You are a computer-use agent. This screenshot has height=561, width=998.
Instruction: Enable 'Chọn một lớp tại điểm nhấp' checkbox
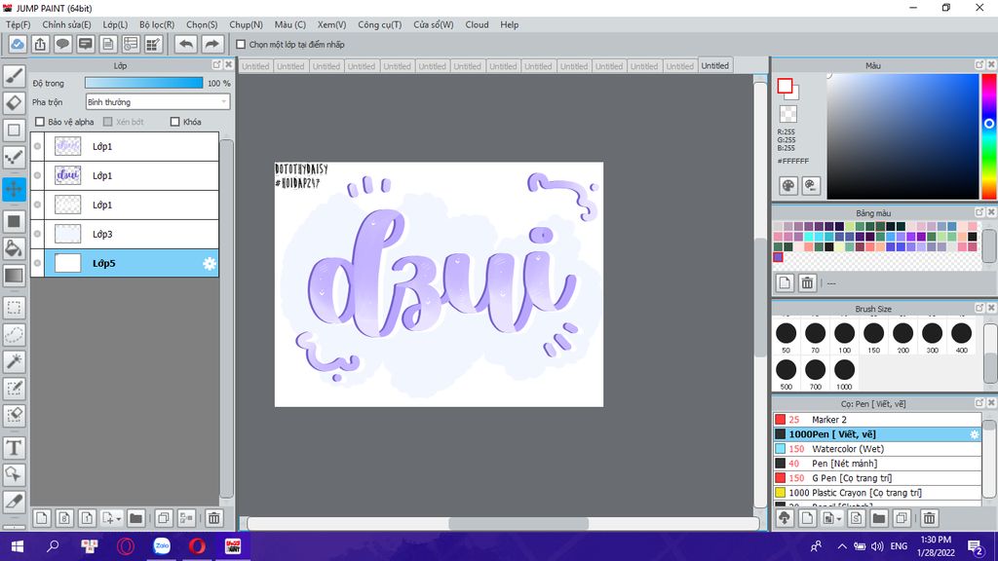point(241,45)
